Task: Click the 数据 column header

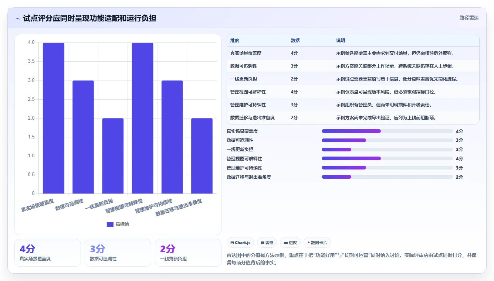Action: (295, 41)
